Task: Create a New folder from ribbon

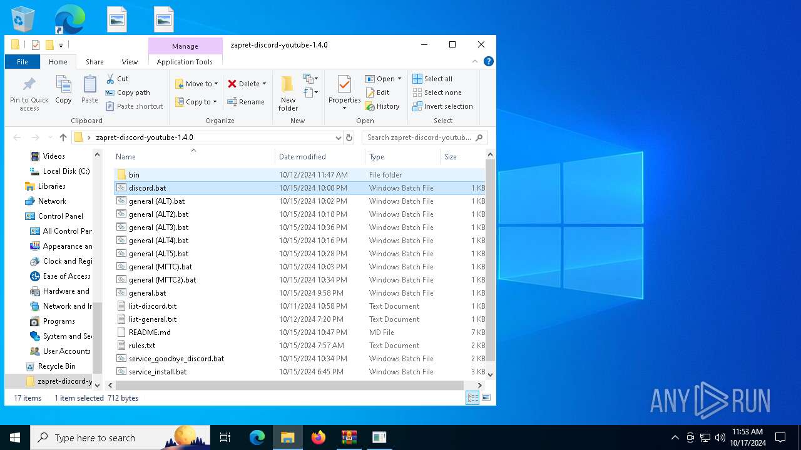Action: coord(288,94)
